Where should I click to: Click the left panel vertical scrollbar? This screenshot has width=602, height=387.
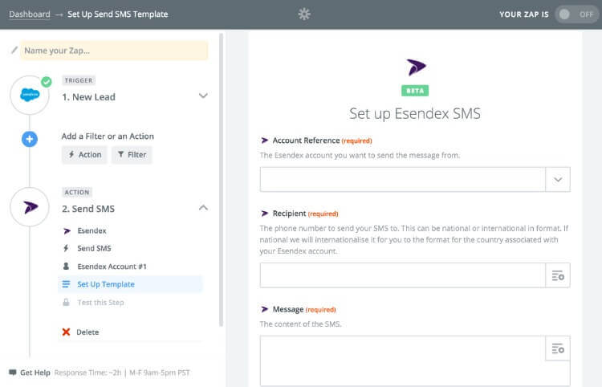(x=221, y=180)
